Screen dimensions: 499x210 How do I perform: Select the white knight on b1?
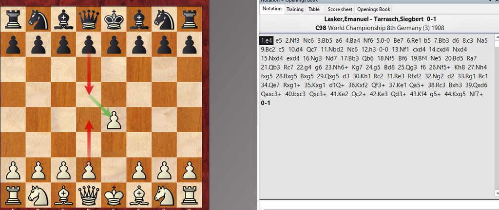tap(38, 195)
